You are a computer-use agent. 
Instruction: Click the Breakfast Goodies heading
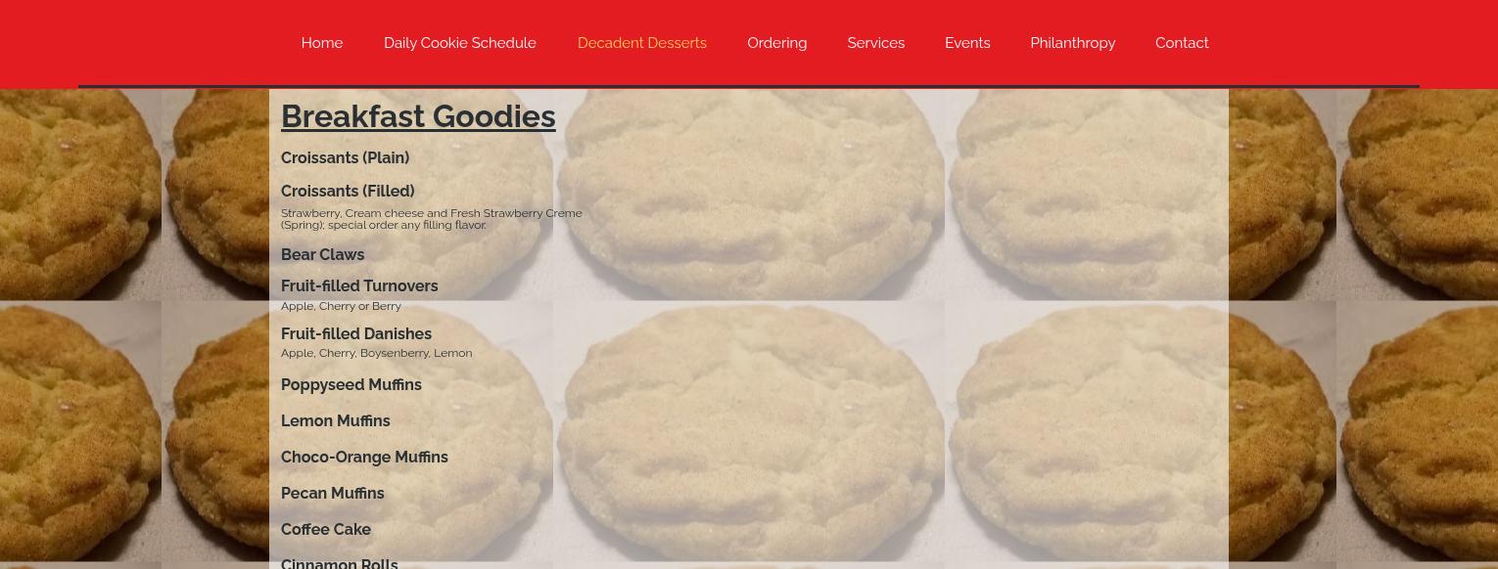click(418, 116)
